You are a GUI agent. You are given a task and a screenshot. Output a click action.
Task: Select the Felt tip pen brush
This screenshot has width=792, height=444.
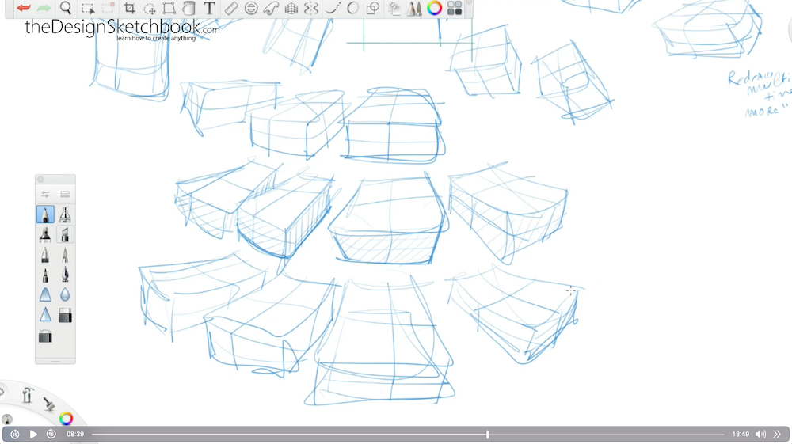(x=45, y=275)
